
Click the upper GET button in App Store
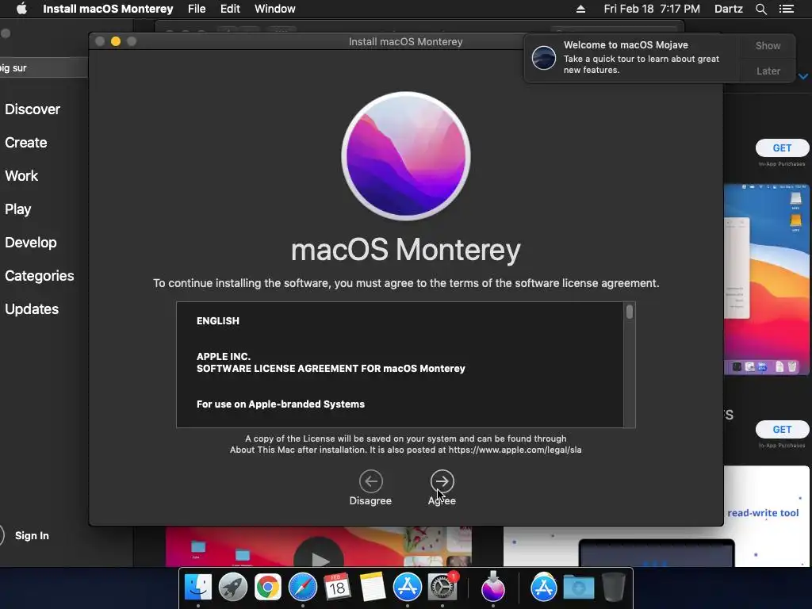(782, 148)
